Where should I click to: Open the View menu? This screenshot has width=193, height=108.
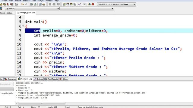coord(11,1)
